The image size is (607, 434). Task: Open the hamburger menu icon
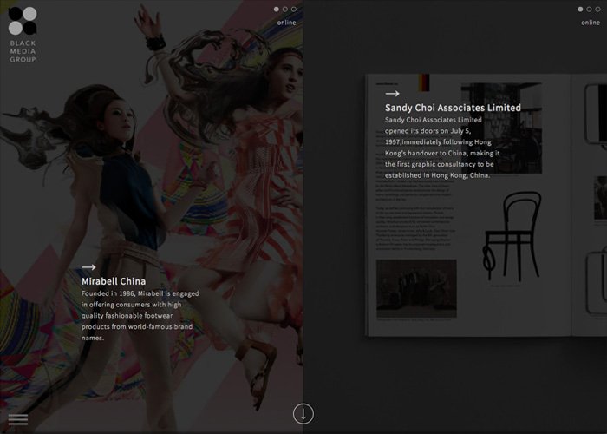[x=18, y=419]
